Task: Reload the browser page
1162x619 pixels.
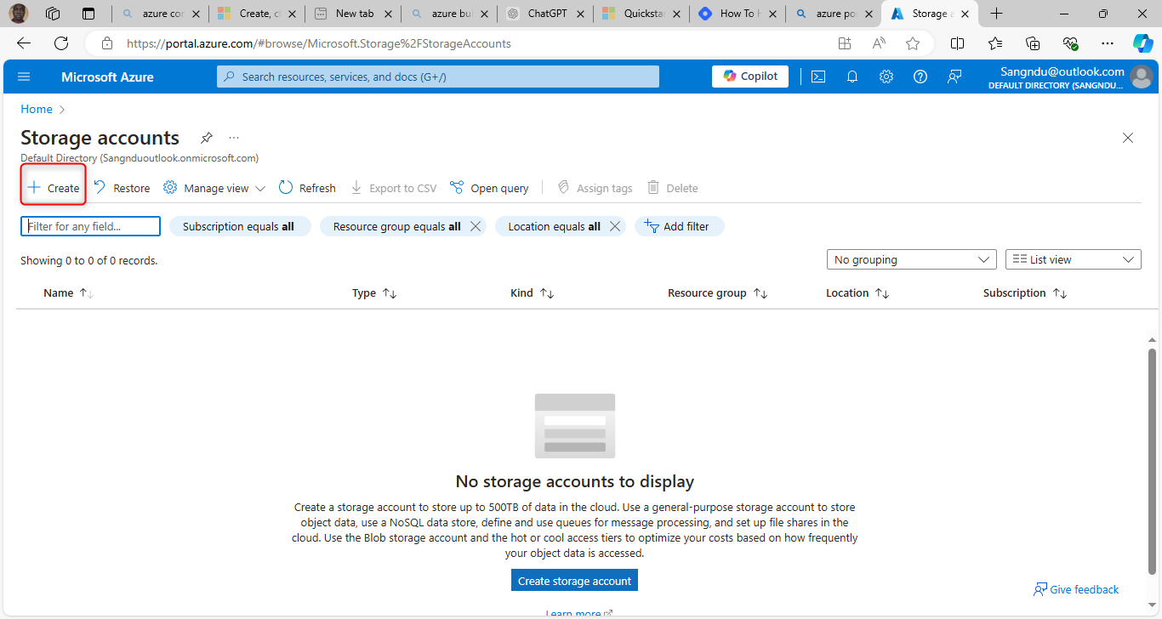Action: pos(61,43)
